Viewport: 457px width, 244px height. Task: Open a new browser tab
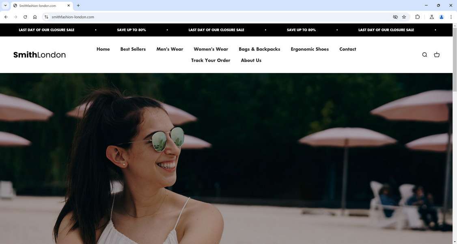point(78,5)
